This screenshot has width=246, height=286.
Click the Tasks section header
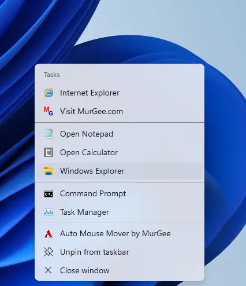[x=52, y=75]
